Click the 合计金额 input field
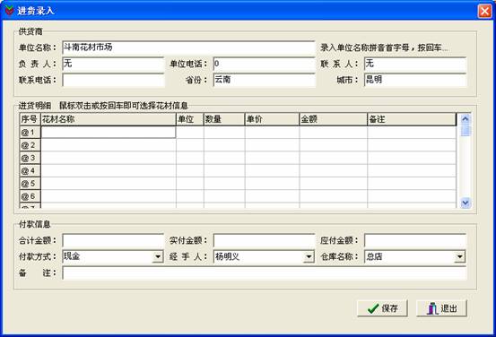Screen dimensions: 496x337 [113, 240]
